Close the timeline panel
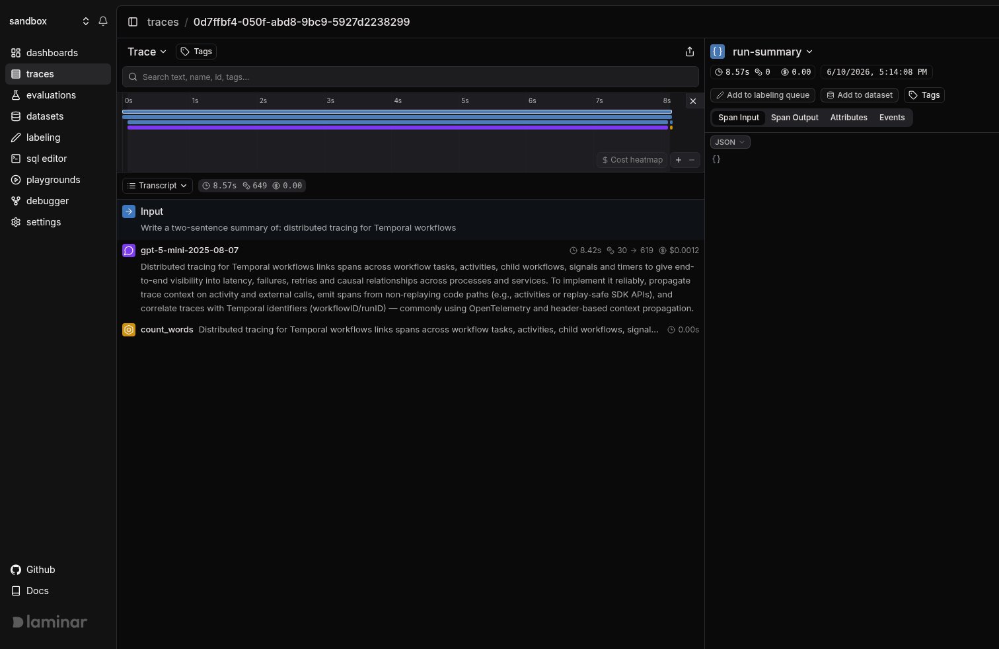The image size is (999, 649). pos(692,101)
